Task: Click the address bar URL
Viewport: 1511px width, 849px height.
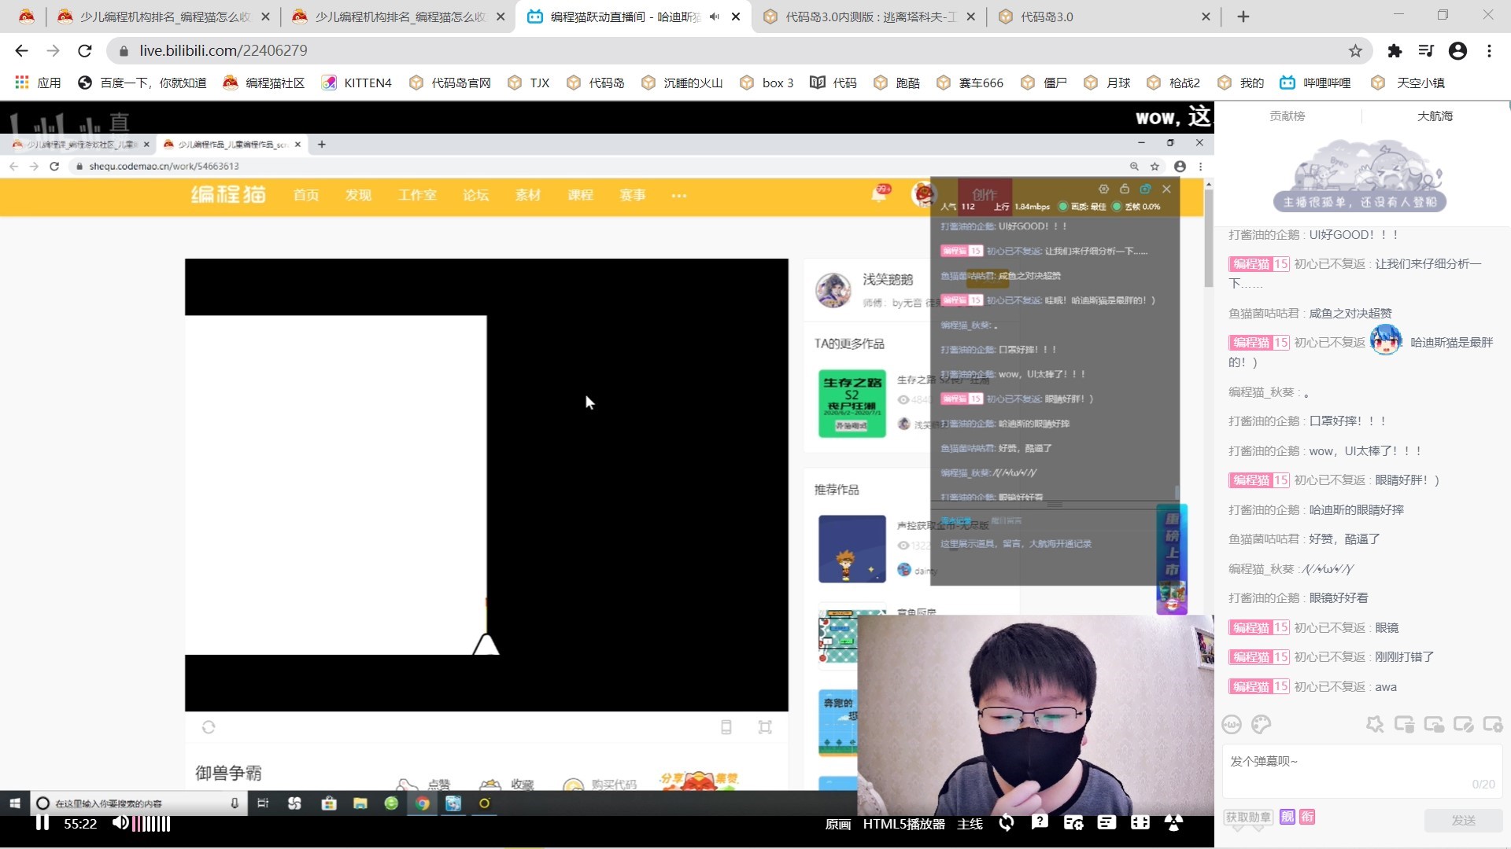Action: tap(224, 51)
